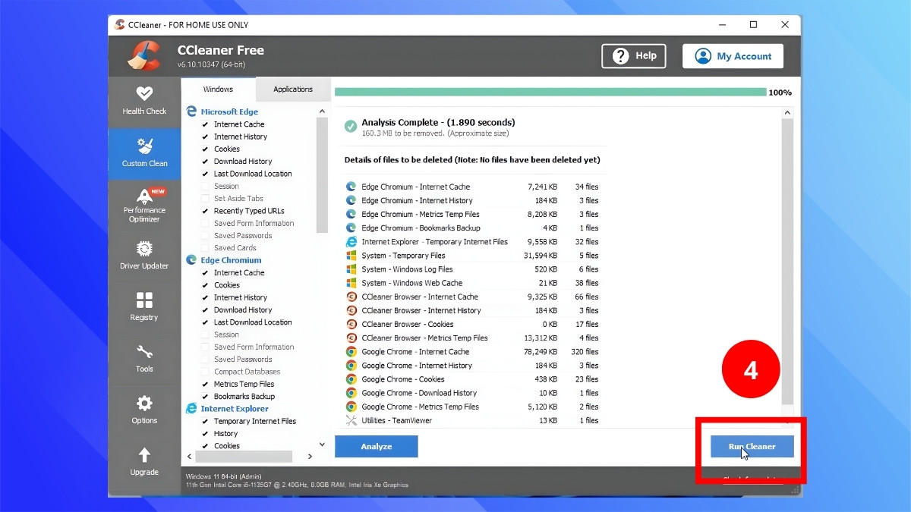This screenshot has width=911, height=512.
Task: Open the Registry cleaner
Action: [x=143, y=307]
